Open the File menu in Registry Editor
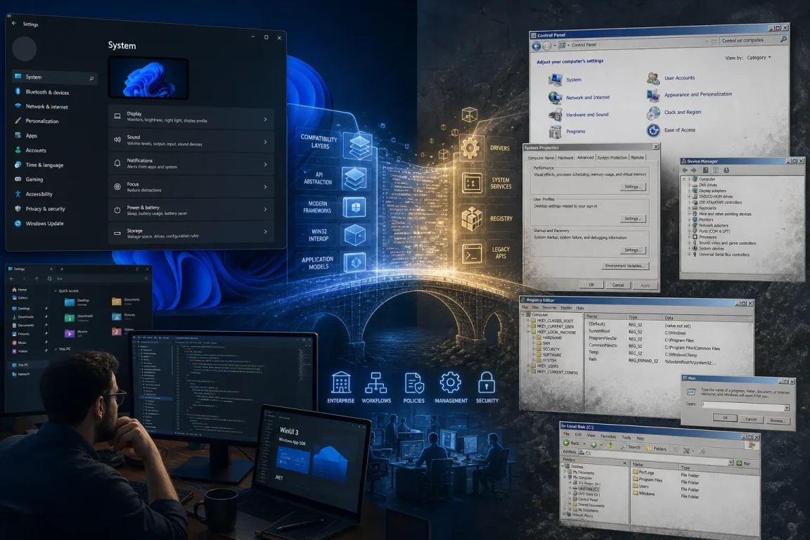The image size is (810, 540). click(x=525, y=307)
